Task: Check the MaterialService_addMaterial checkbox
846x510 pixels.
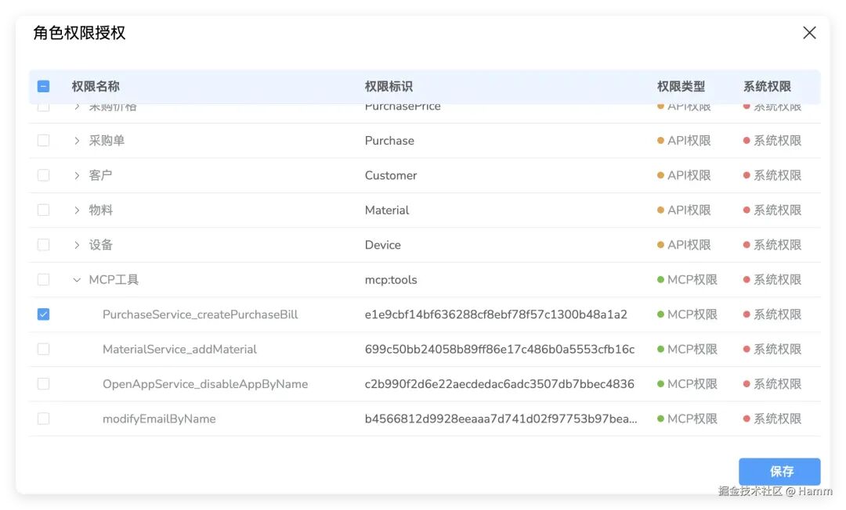Action: (x=44, y=349)
